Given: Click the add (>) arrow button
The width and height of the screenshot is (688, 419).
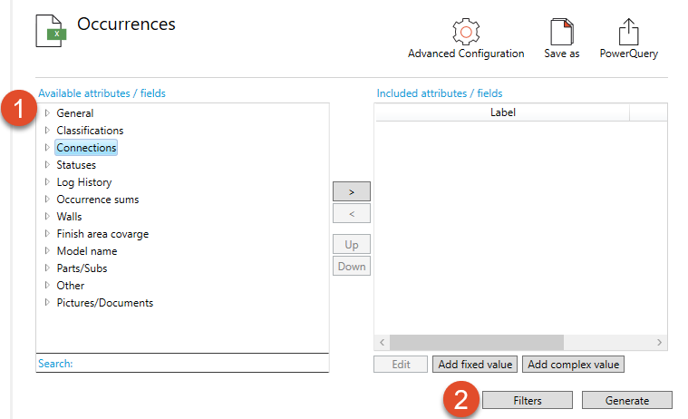Looking at the screenshot, I should [352, 192].
